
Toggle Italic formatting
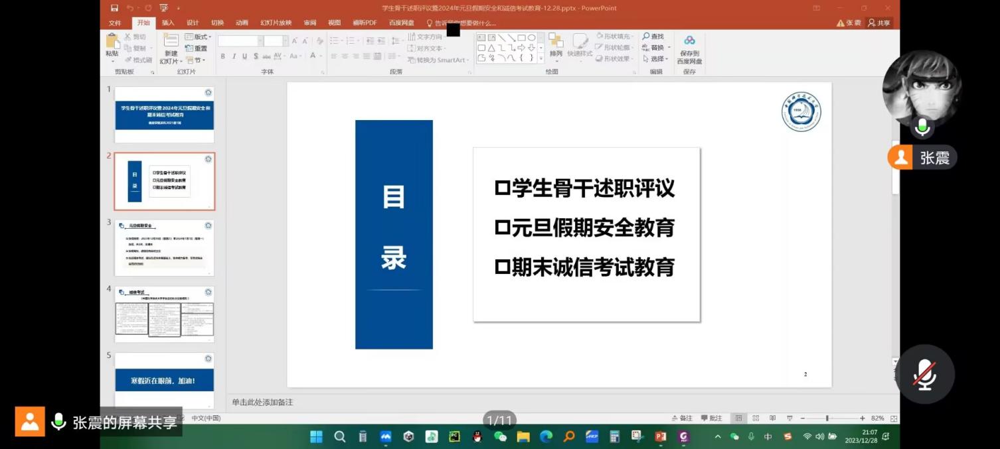click(234, 56)
